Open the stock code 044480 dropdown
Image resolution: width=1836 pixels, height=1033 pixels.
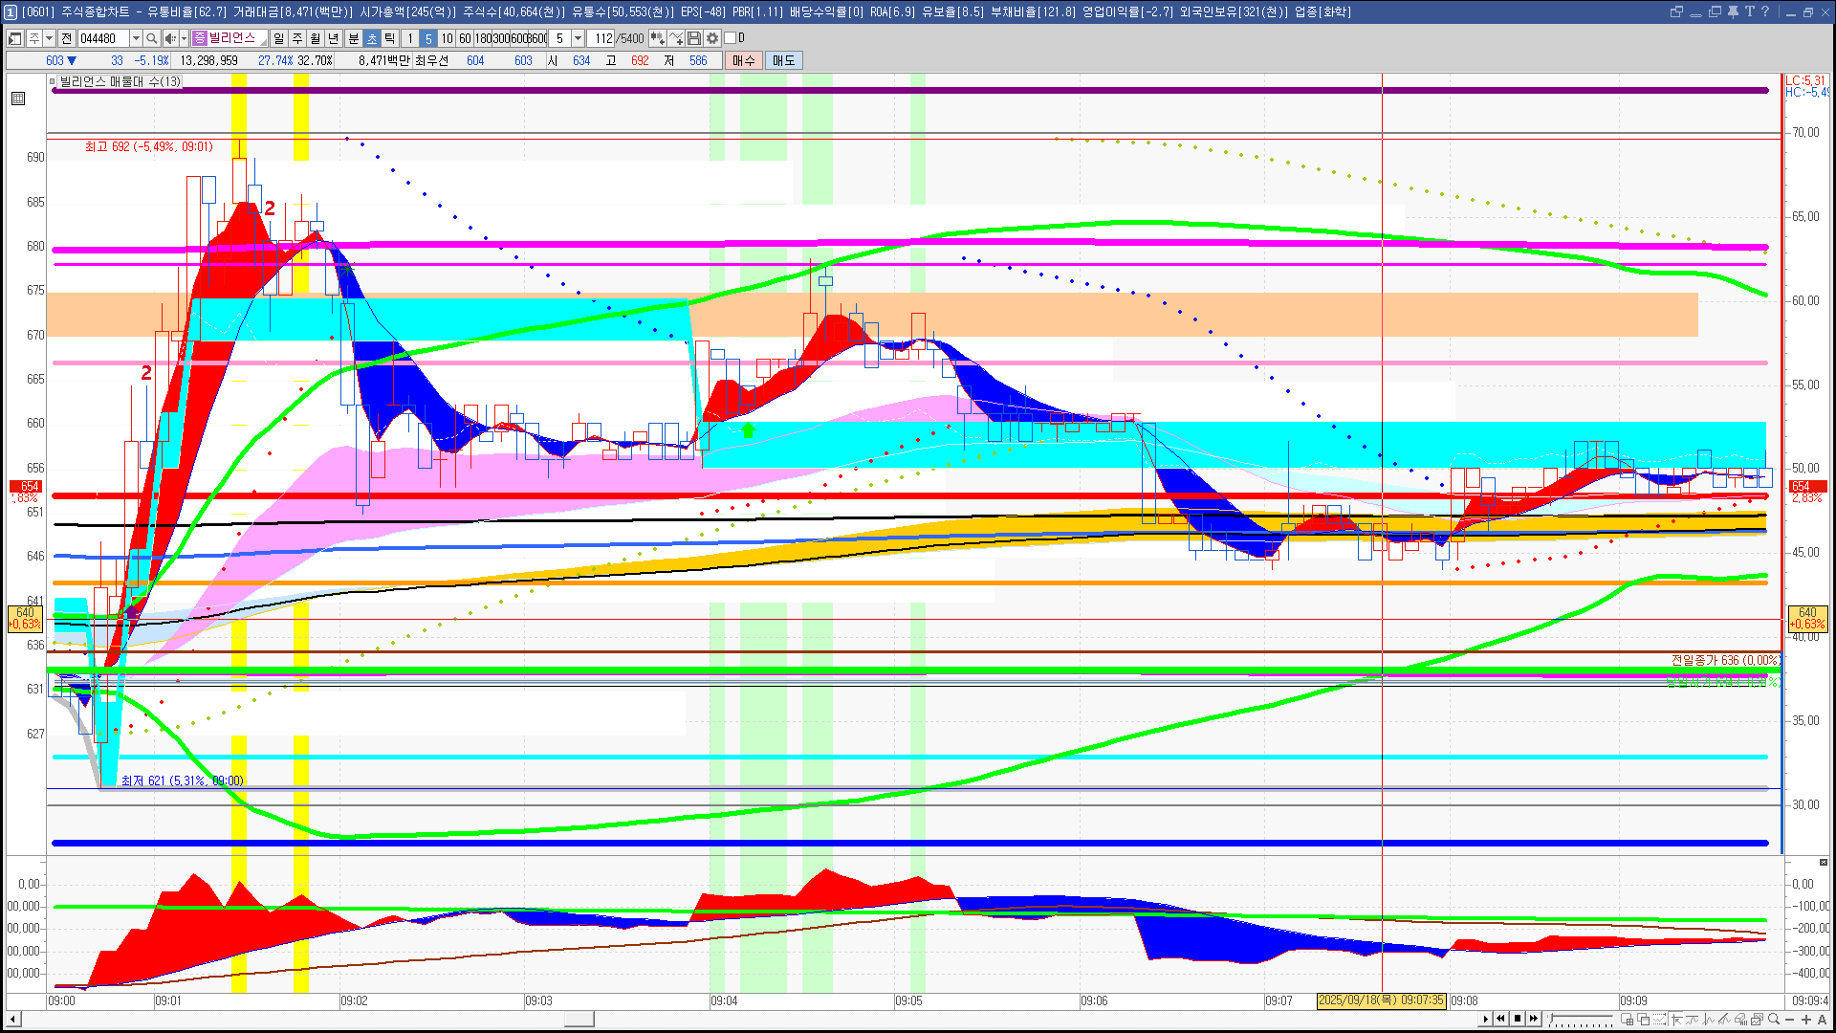pyautogui.click(x=136, y=38)
